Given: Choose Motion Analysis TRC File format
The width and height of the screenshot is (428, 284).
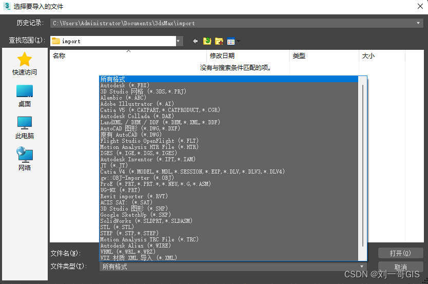Looking at the screenshot, I should (229, 239).
